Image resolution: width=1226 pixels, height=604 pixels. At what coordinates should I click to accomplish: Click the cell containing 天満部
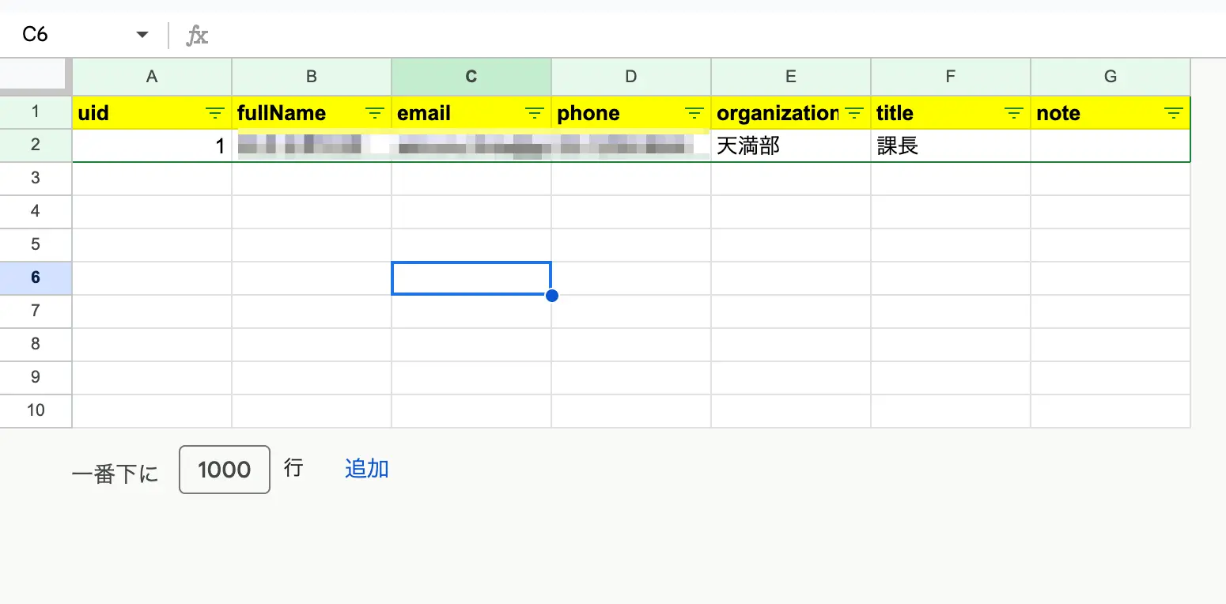[x=790, y=145]
